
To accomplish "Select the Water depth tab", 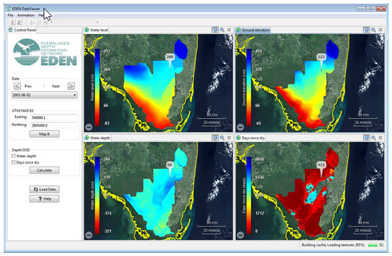I will pyautogui.click(x=97, y=138).
